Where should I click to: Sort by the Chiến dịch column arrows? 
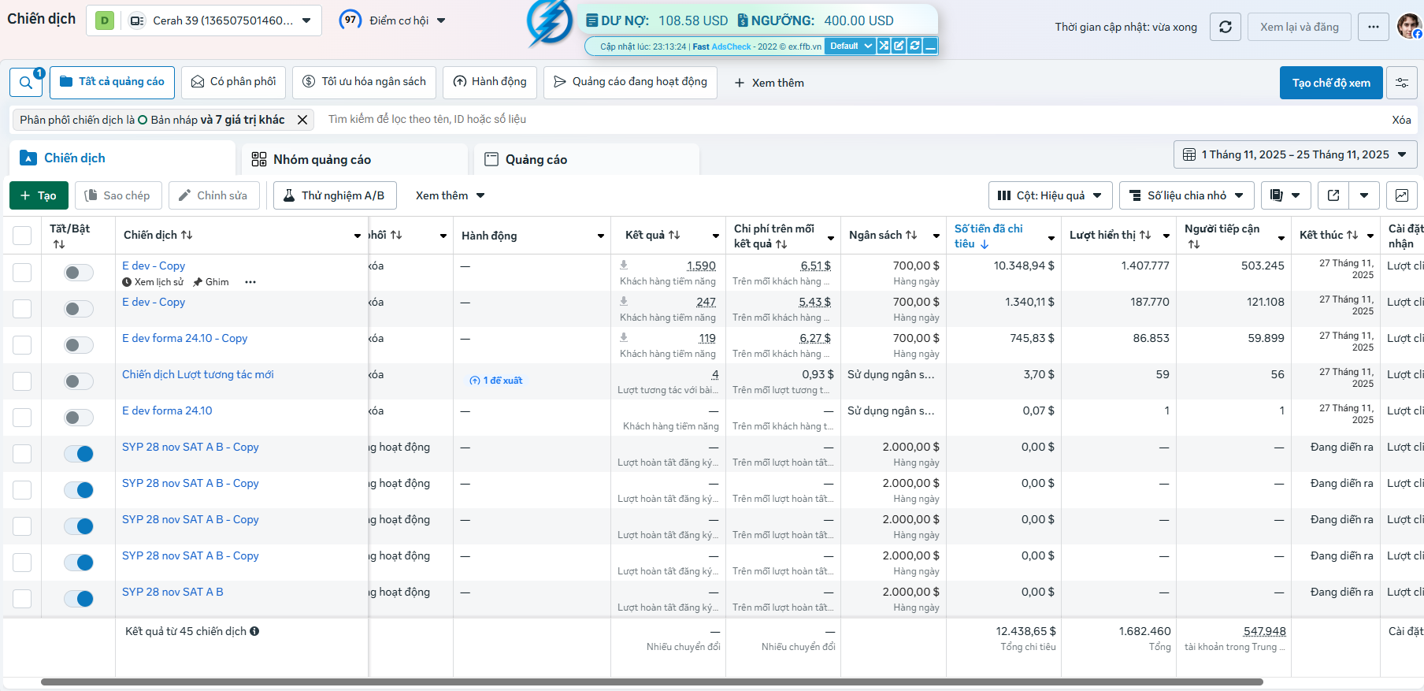pyautogui.click(x=187, y=235)
